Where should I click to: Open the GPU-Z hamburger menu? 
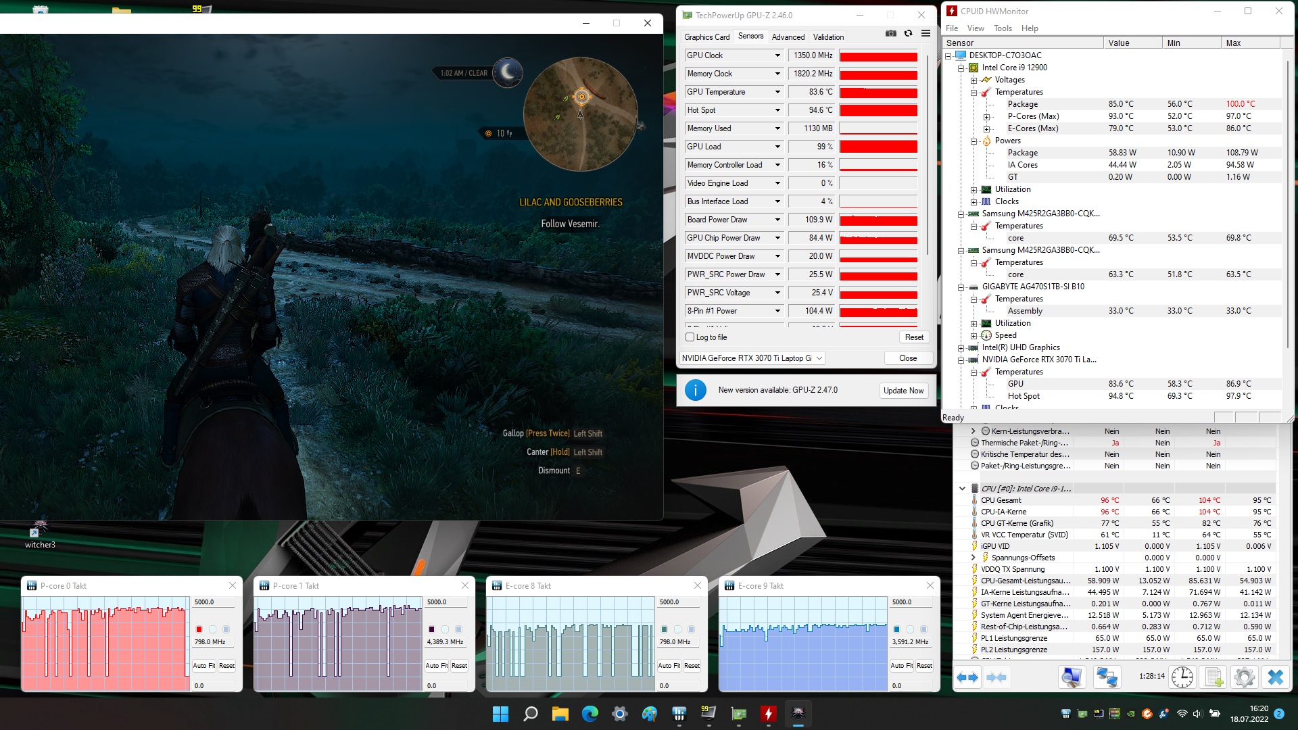click(926, 33)
